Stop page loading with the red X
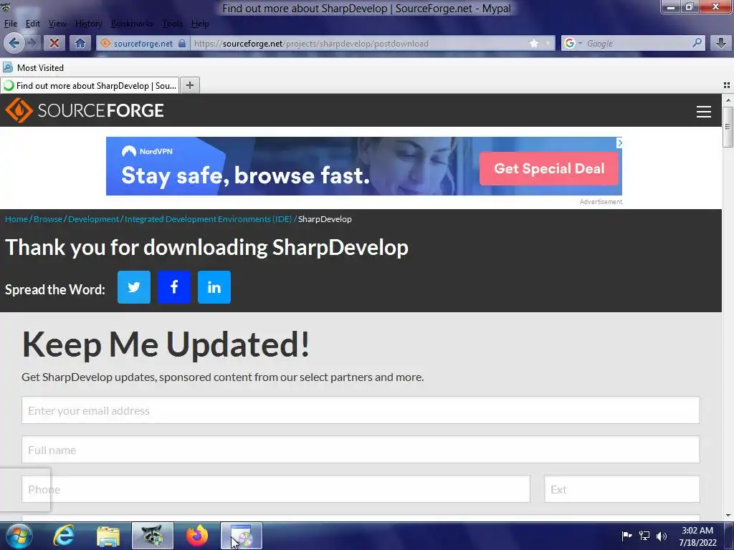The width and height of the screenshot is (734, 550). (54, 44)
